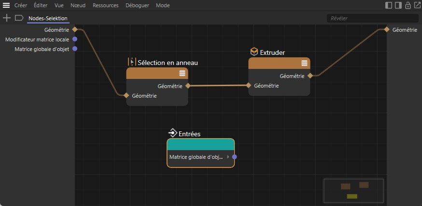Select the Nodes-Selektion breadcrumb tab

(x=48, y=18)
